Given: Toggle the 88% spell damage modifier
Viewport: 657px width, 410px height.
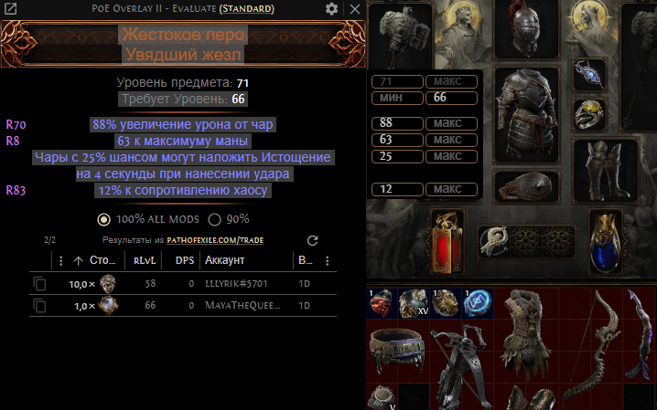Looking at the screenshot, I should click(x=183, y=124).
